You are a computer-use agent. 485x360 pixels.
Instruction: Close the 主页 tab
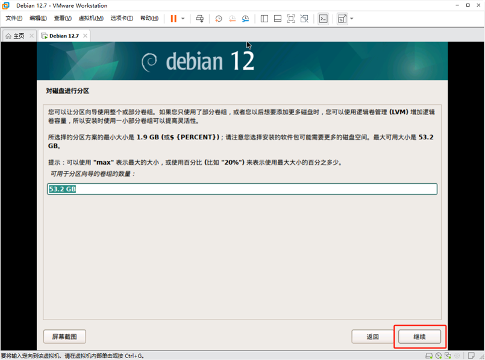(x=31, y=36)
